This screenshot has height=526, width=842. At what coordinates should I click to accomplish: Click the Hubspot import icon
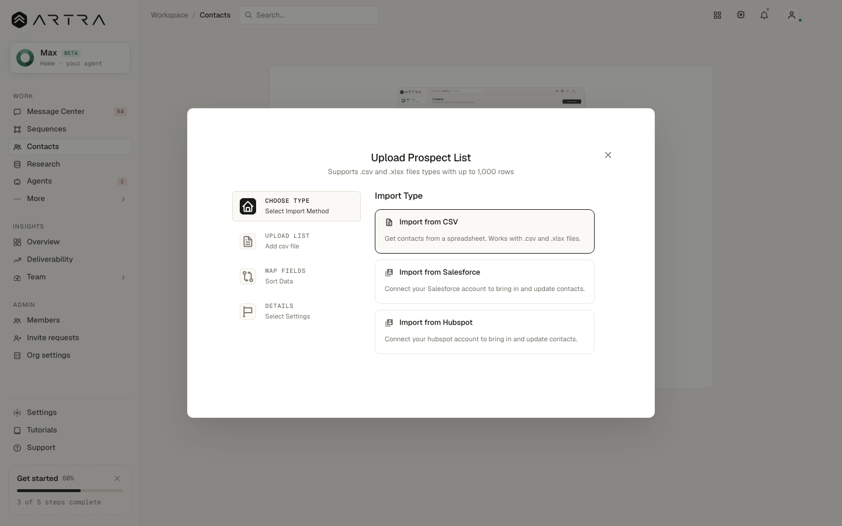[x=389, y=323]
